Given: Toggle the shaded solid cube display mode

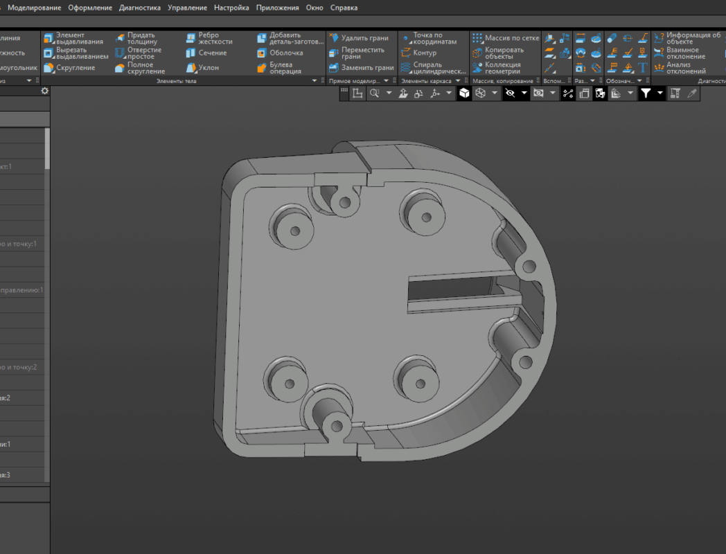Looking at the screenshot, I should [x=464, y=93].
